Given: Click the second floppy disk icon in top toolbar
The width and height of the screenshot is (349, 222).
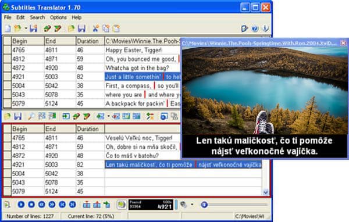Looking at the screenshot, I should 81,28.
